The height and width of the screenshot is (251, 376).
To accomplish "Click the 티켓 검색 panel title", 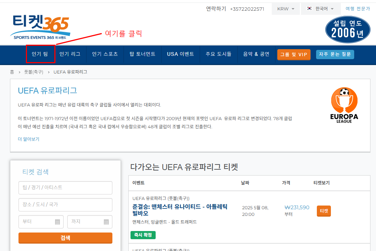I will click(x=35, y=172).
